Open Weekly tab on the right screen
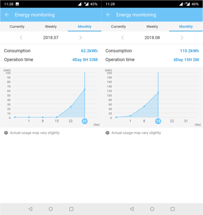 [152, 27]
